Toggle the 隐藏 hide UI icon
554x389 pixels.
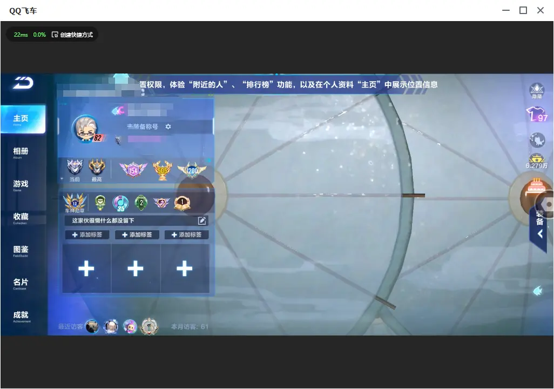[537, 91]
